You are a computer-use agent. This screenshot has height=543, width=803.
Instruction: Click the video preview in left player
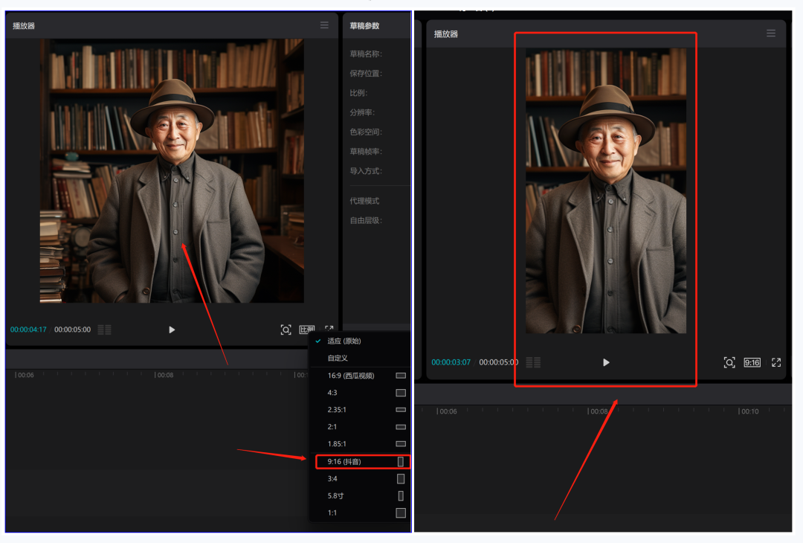(x=172, y=170)
